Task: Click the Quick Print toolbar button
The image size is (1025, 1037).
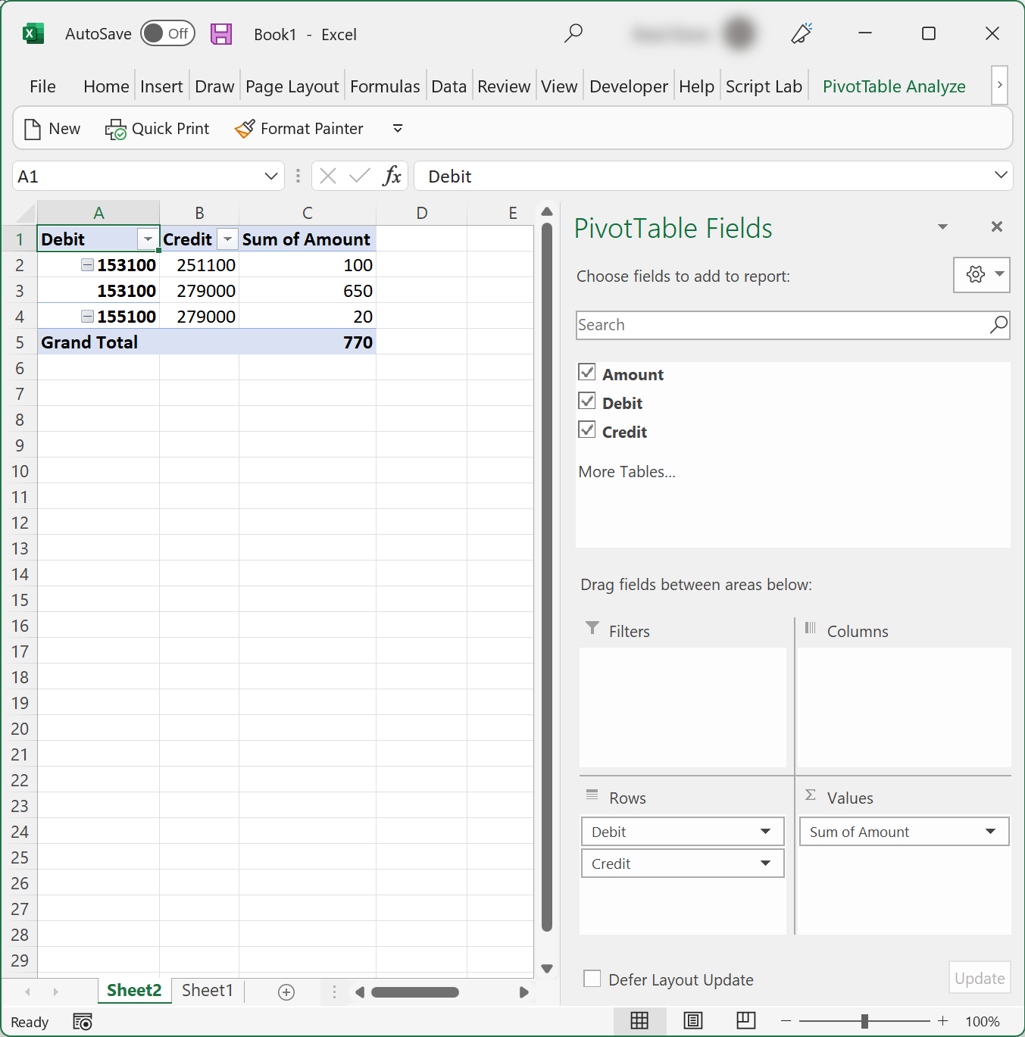Action: tap(157, 129)
